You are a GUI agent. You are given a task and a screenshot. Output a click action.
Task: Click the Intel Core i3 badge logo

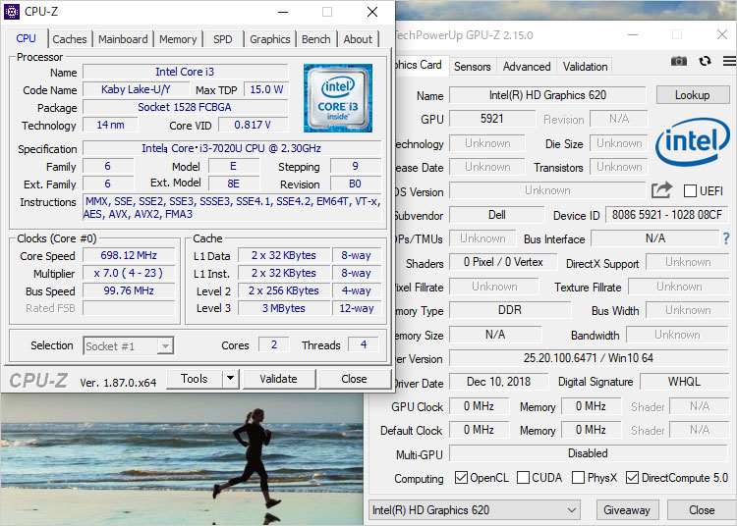click(x=337, y=98)
